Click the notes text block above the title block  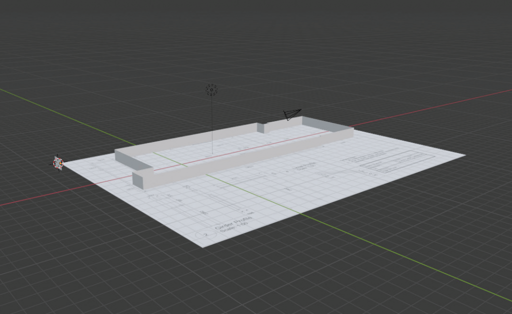370,156
